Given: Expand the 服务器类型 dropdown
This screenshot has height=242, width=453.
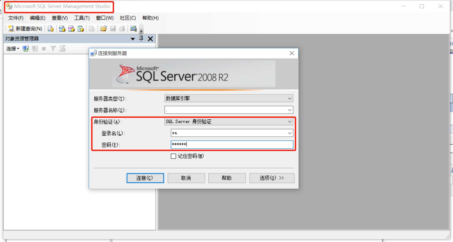Looking at the screenshot, I should tap(290, 98).
